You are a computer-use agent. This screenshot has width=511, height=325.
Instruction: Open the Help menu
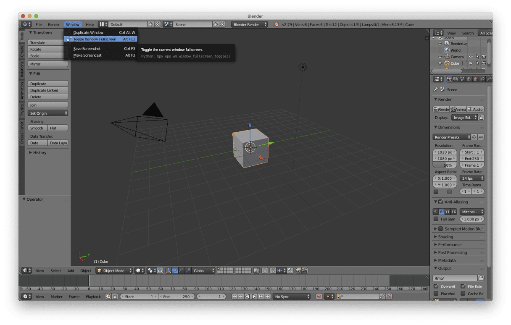click(90, 25)
